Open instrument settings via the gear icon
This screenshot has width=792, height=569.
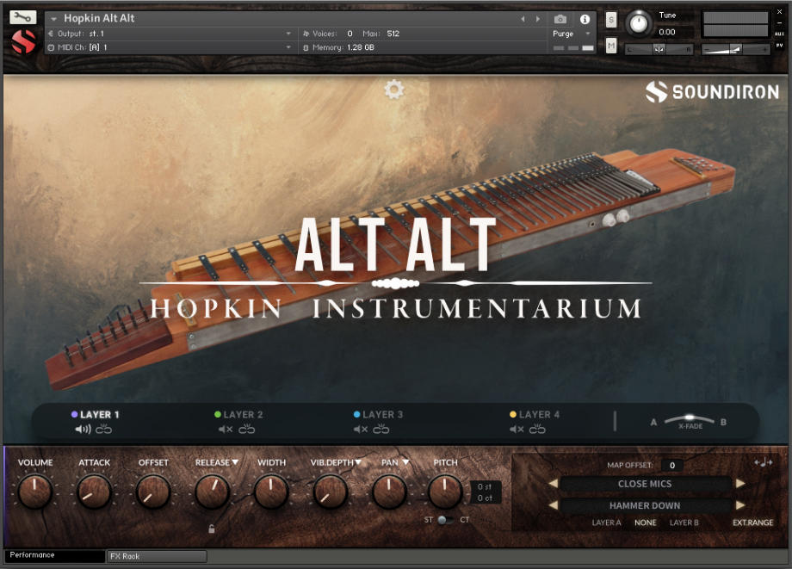[x=394, y=89]
